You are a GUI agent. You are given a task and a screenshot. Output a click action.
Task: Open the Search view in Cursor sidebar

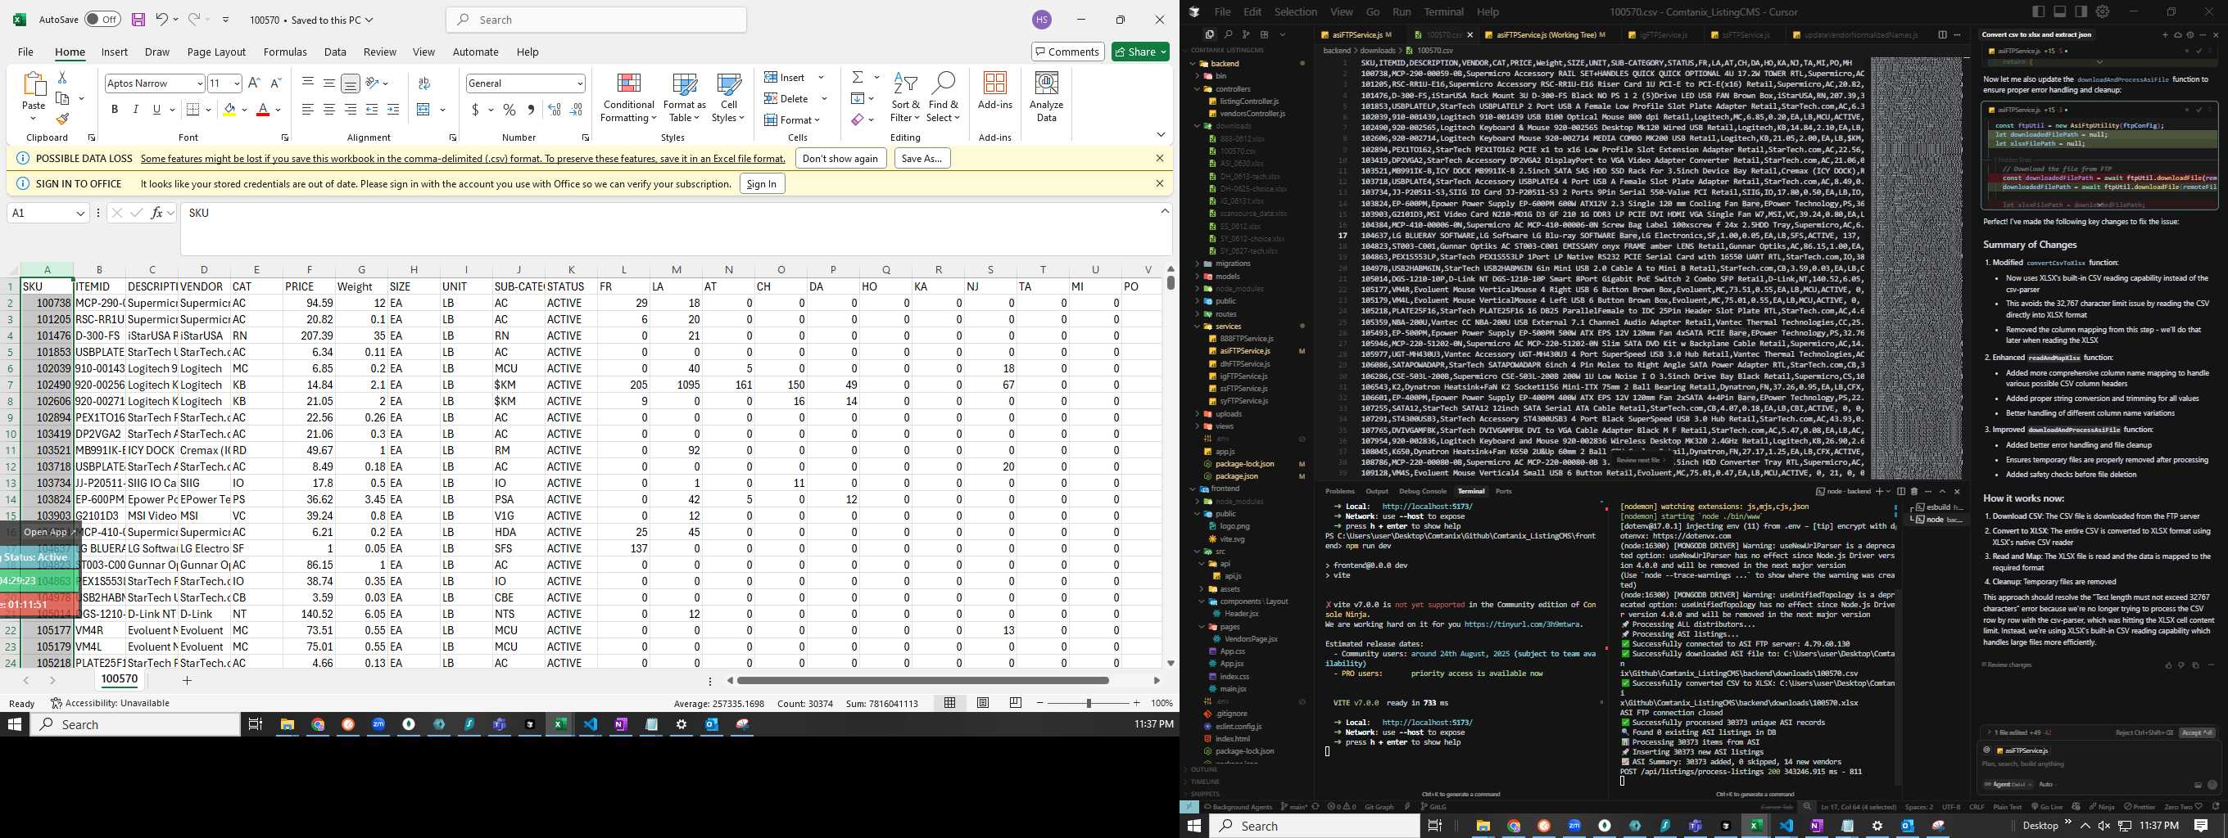tap(1227, 34)
